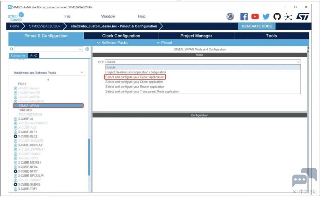The width and height of the screenshot is (320, 197).
Task: Click gear icon next to X-CUBE-BLE2
Action: point(15,136)
